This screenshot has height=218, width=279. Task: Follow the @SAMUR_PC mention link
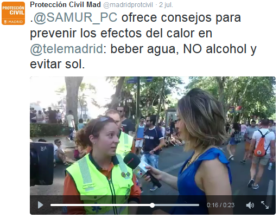75,18
